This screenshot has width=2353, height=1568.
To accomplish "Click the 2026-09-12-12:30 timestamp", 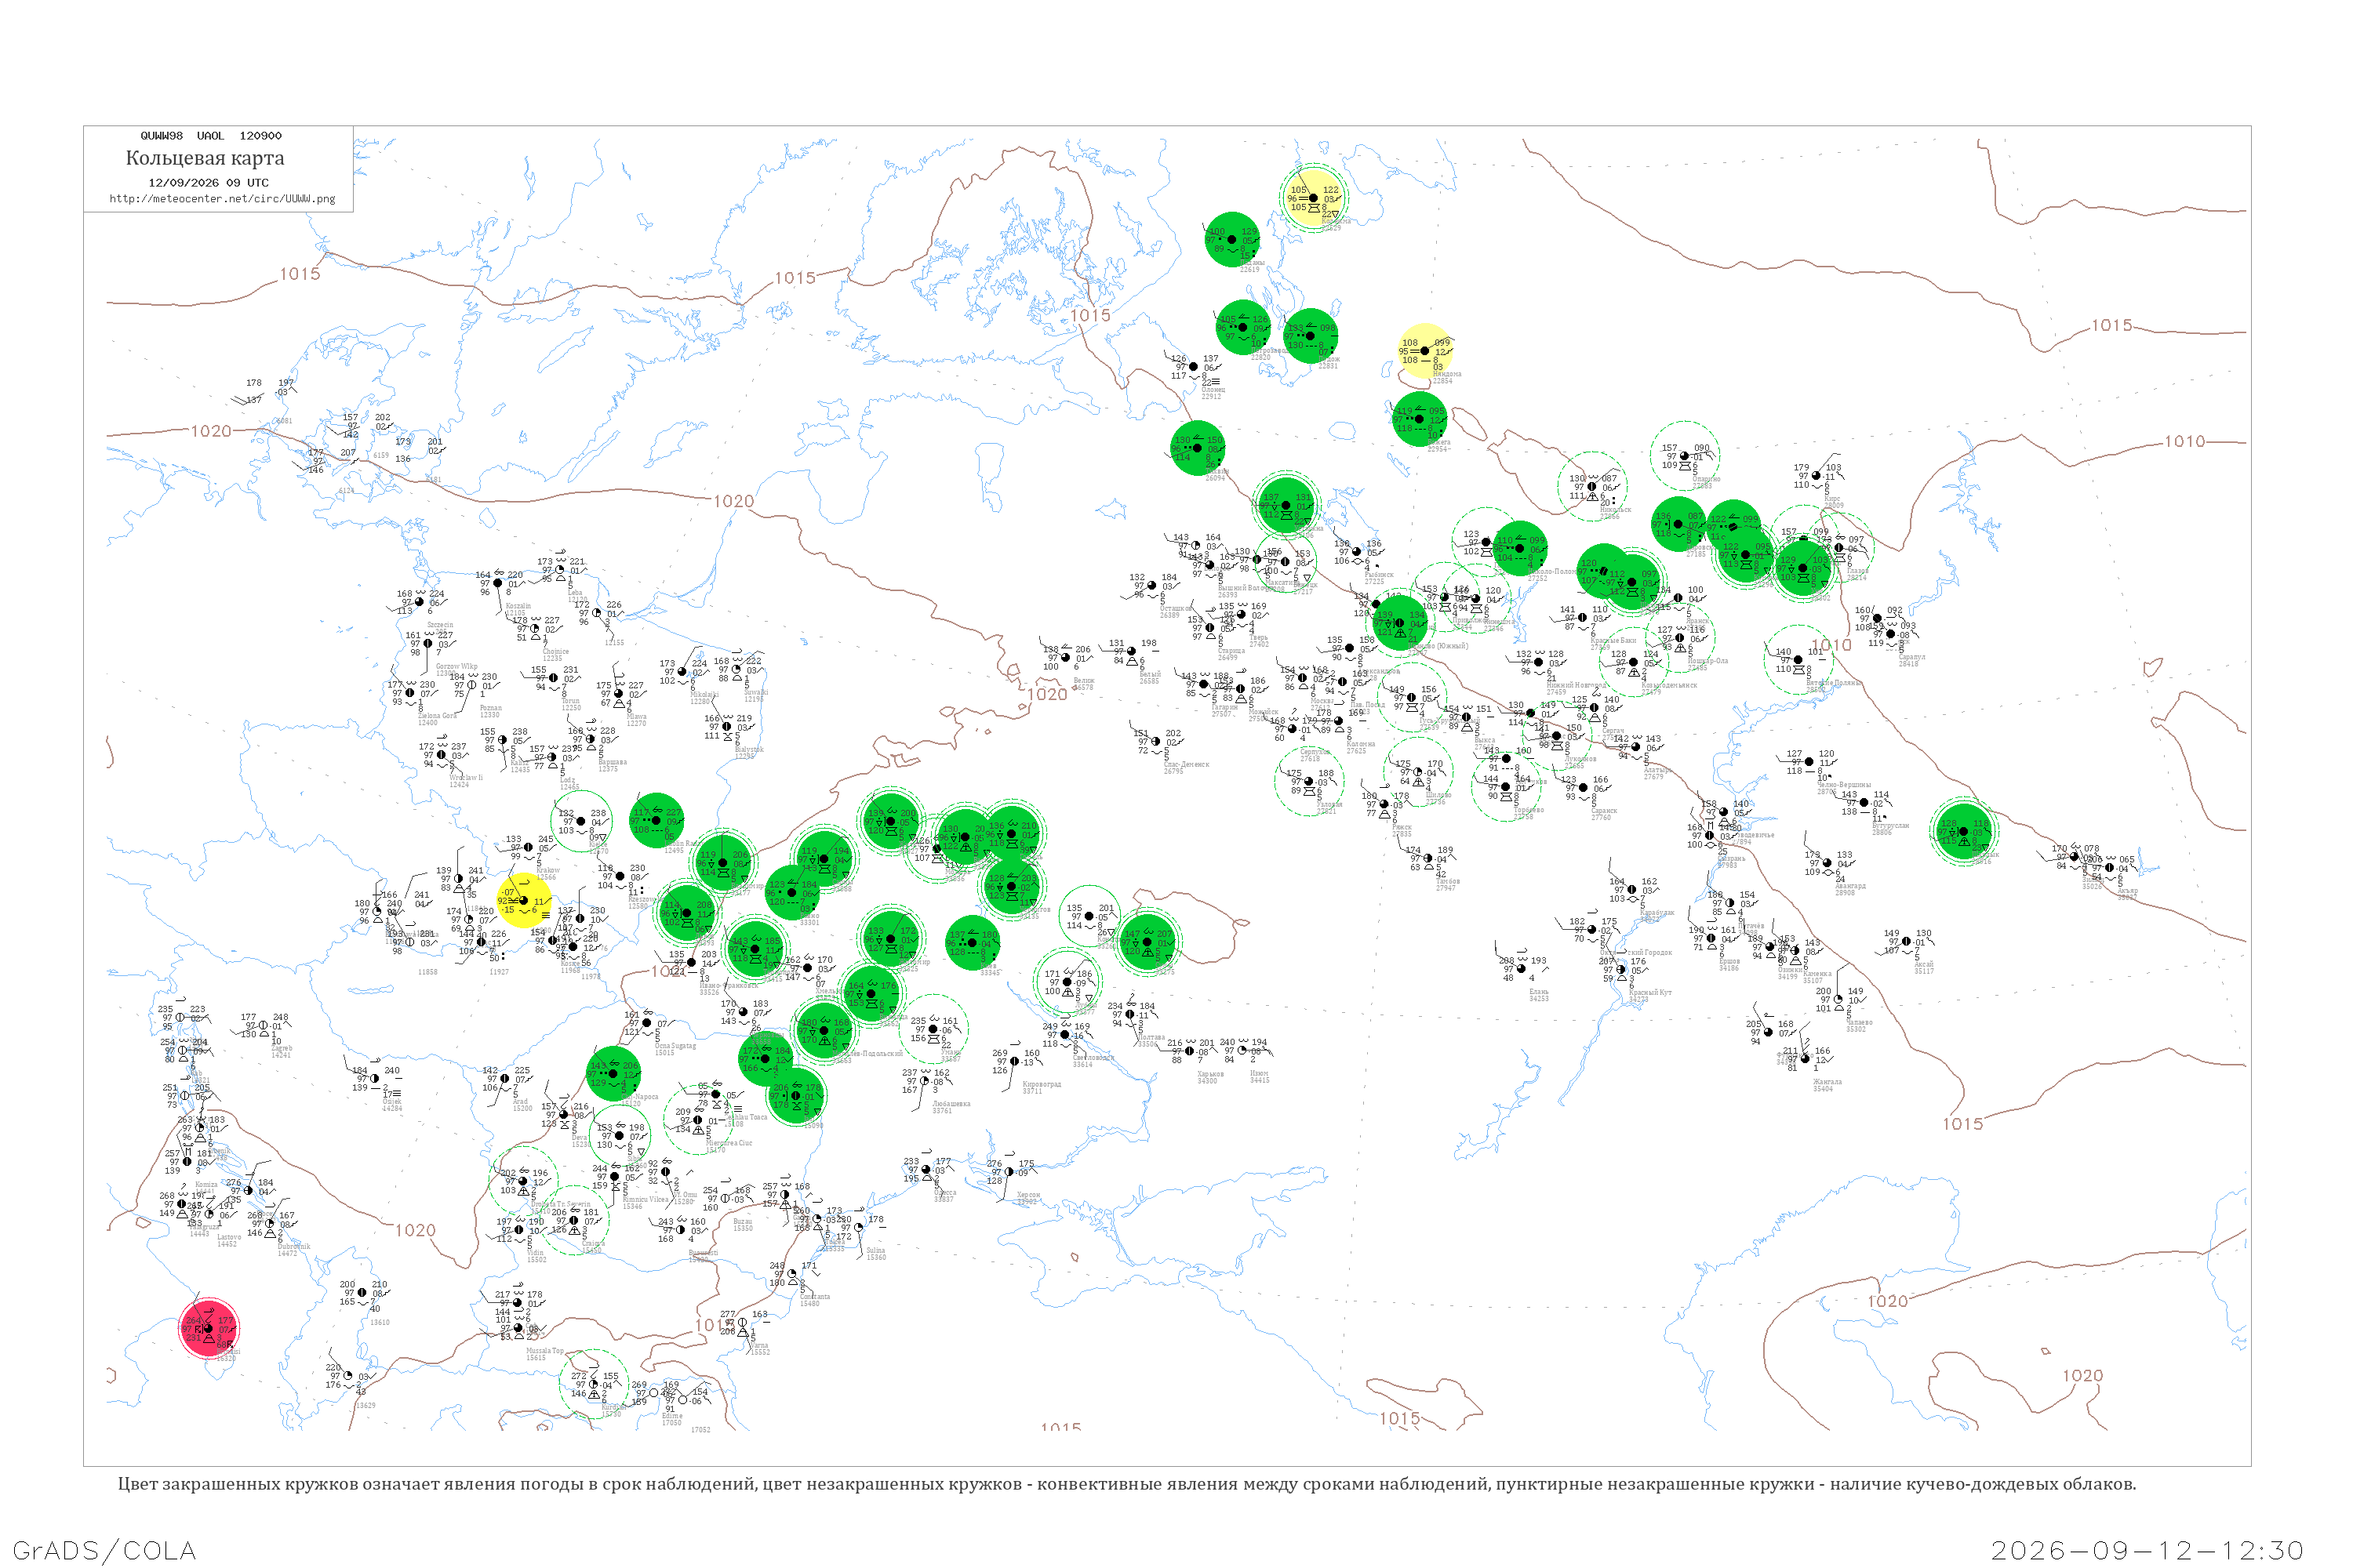I will tap(2147, 1550).
